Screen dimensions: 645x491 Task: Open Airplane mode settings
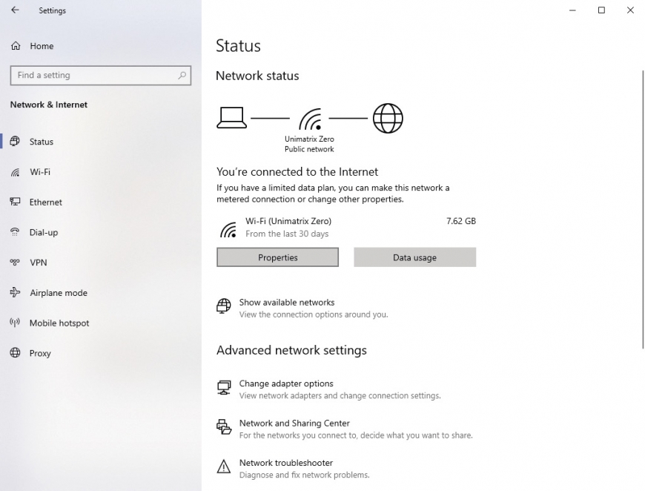[x=59, y=293]
